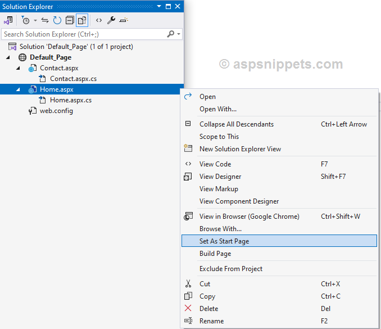The height and width of the screenshot is (329, 381).
Task: Select the Solution 'Default_Page' node
Action: pyautogui.click(x=76, y=47)
